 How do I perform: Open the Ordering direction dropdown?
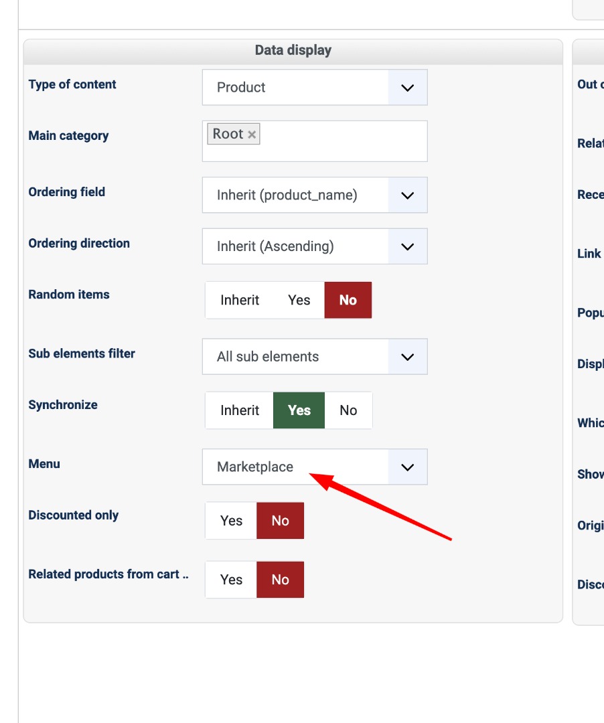[x=407, y=246]
